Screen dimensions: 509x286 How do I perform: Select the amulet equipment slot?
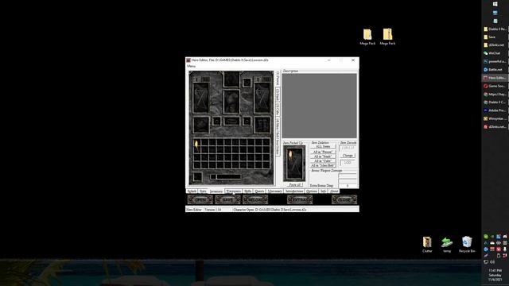[x=247, y=83]
